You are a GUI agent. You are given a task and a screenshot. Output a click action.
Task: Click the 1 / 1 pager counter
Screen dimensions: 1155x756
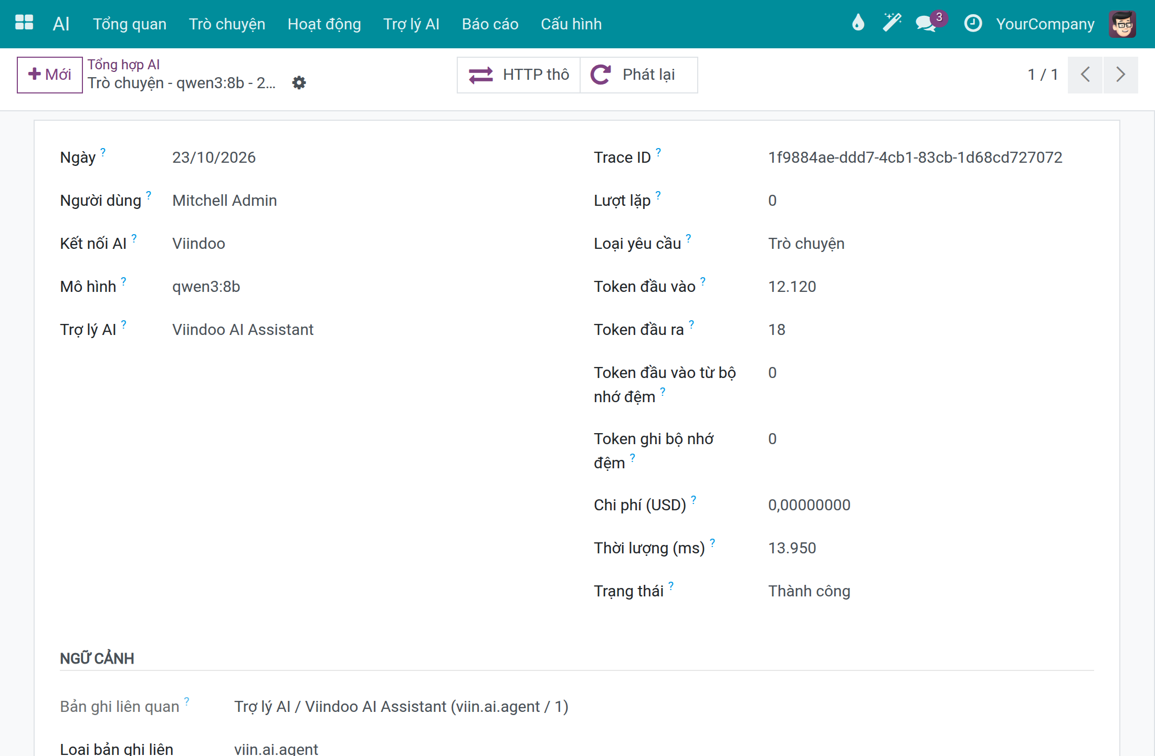[1042, 75]
